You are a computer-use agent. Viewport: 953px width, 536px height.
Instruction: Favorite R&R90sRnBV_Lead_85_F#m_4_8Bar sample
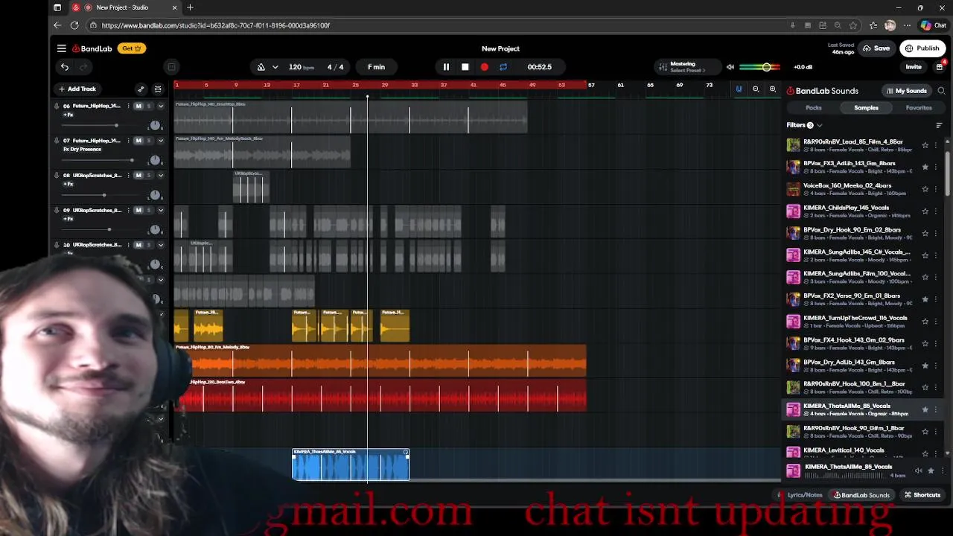coord(925,145)
